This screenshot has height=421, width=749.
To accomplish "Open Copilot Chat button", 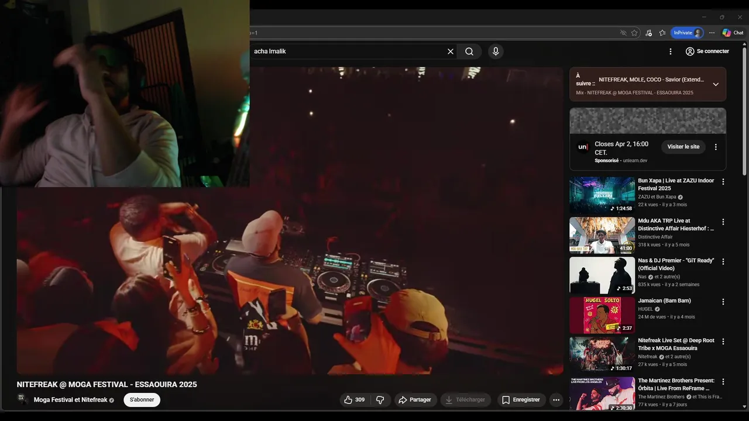I will (x=733, y=33).
